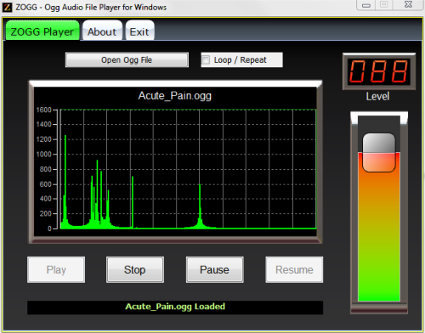Minimize the ZOGG window
Screen dimensions: 425x333
click(366, 5)
